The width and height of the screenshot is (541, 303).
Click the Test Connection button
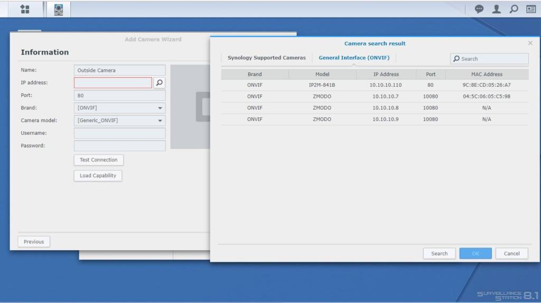[99, 160]
